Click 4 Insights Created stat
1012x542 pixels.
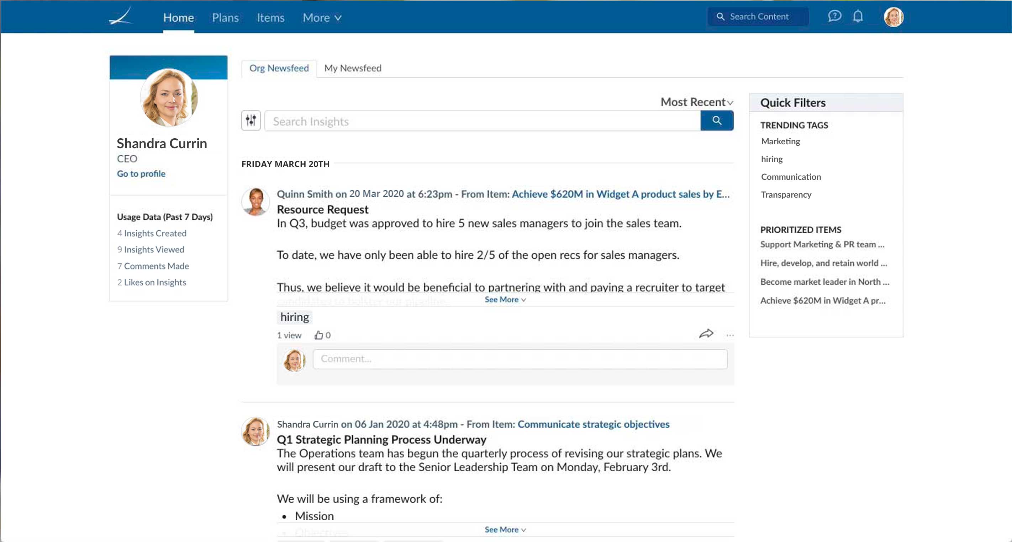(152, 233)
